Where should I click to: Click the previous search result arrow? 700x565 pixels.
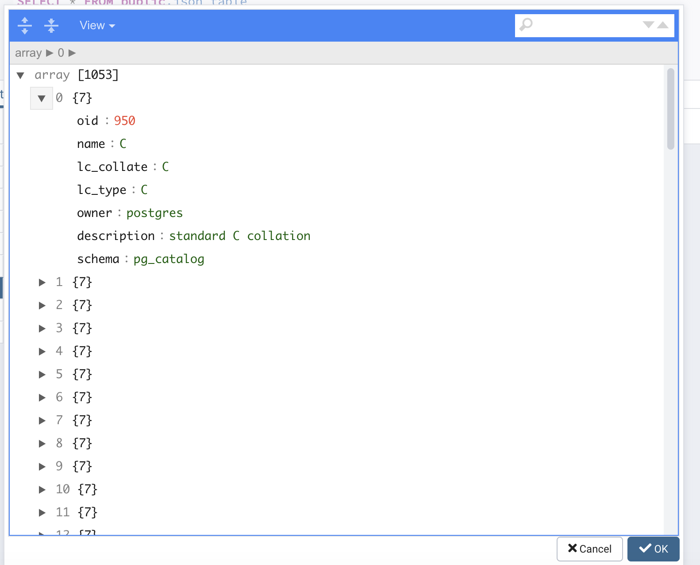[663, 25]
